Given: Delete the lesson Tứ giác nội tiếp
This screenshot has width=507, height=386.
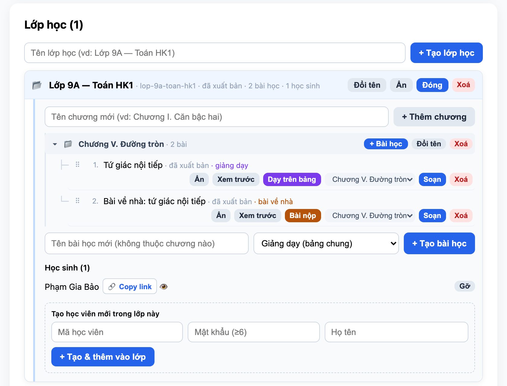Looking at the screenshot, I should (461, 179).
